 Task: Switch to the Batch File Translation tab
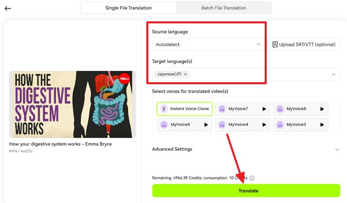tap(224, 8)
